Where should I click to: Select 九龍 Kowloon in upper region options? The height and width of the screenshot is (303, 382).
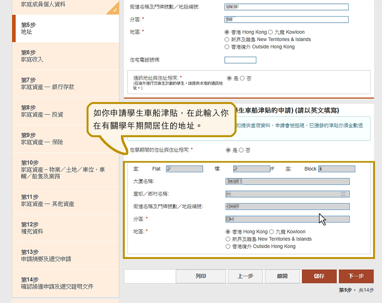[x=271, y=32]
